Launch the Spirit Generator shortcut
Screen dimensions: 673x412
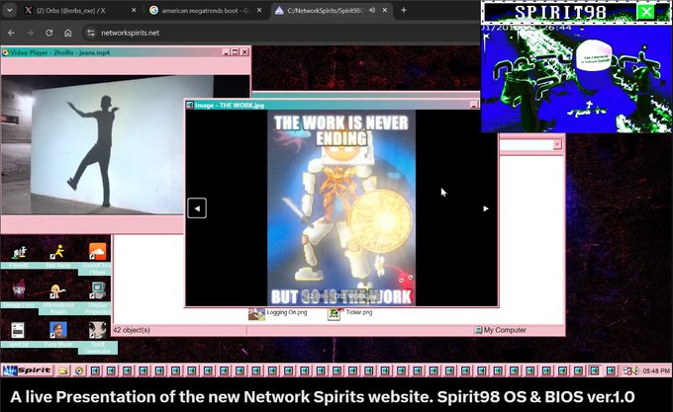pos(97,330)
